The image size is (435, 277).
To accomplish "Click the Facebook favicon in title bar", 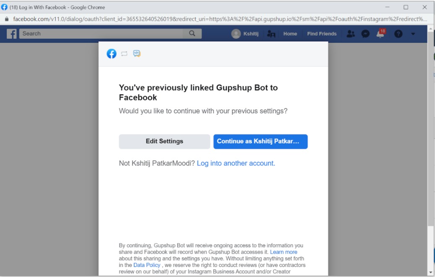I will [x=4, y=7].
